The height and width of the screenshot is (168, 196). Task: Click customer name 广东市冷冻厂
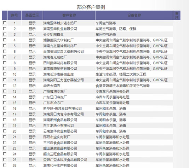click(53, 103)
